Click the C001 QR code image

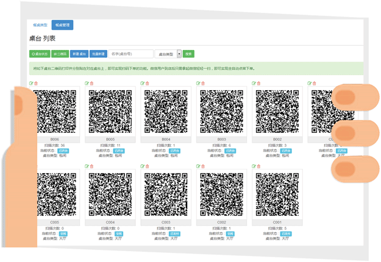point(277,194)
